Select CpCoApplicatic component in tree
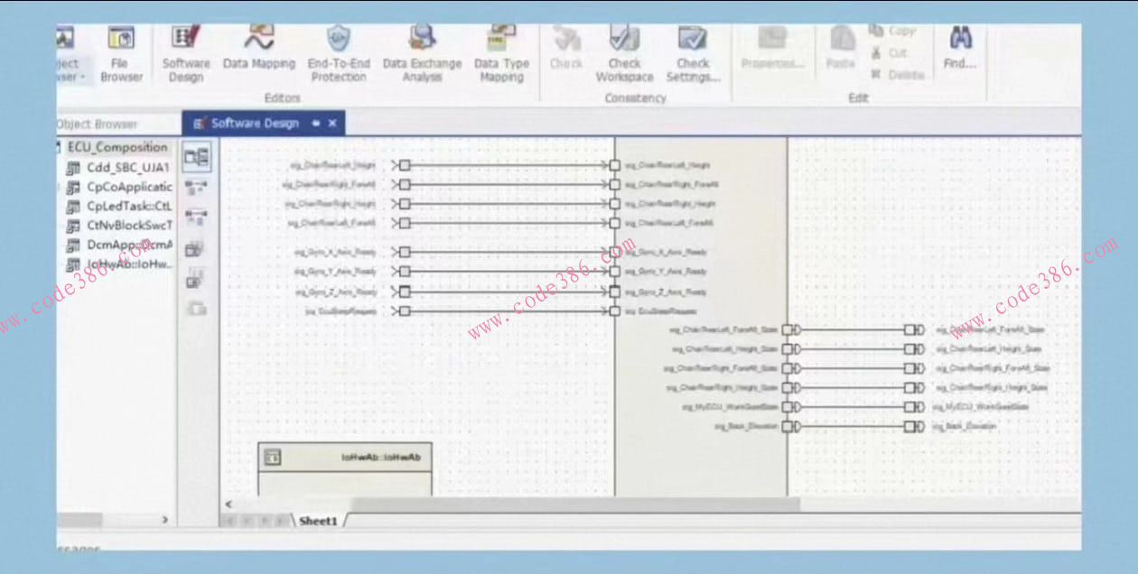 pos(118,187)
